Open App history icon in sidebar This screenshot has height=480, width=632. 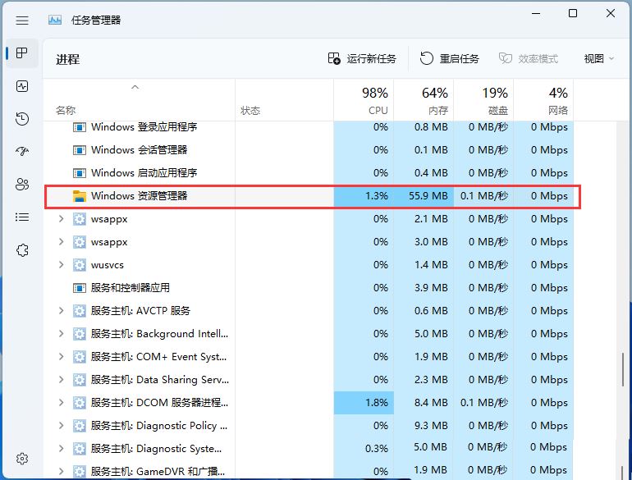(x=22, y=119)
